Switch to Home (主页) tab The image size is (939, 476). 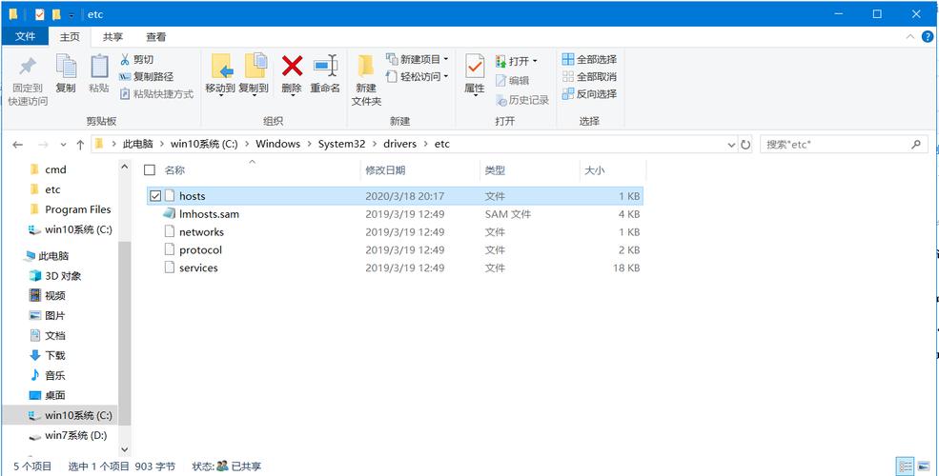(70, 37)
